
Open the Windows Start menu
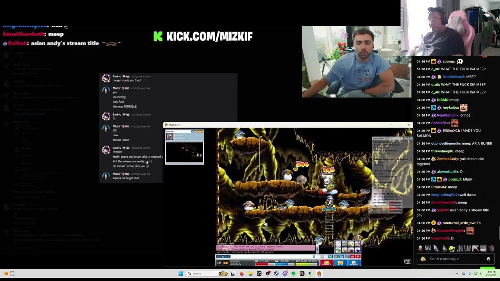pos(181,274)
